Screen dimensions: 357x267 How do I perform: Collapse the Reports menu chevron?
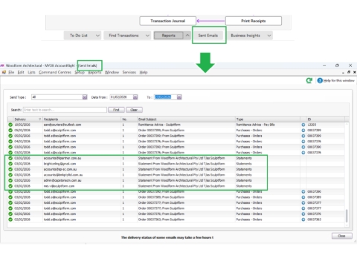pos(187,36)
